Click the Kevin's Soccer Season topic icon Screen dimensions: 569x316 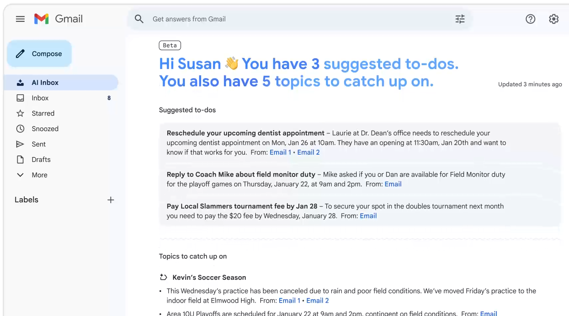[163, 277]
